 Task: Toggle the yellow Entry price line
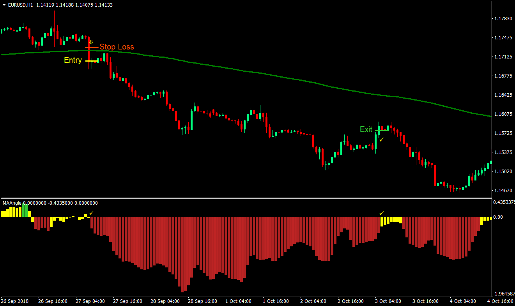coord(92,61)
